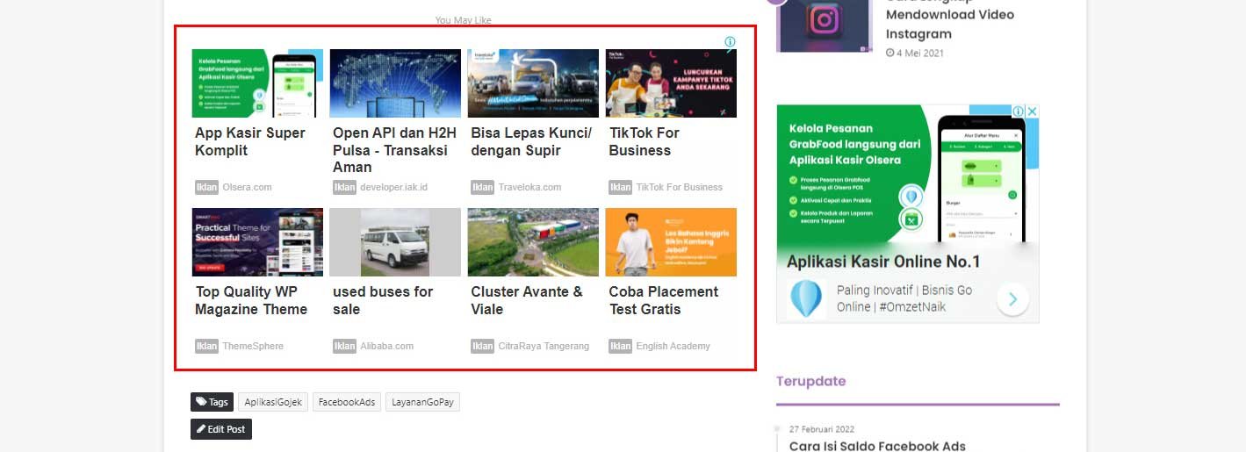Click Iklan badge next to ThemeSphere
This screenshot has height=452, width=1246.
tap(206, 346)
